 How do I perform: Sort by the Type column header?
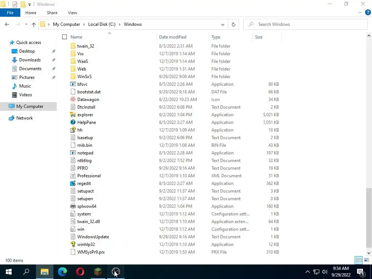click(216, 37)
